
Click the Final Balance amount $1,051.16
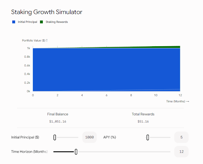(x=58, y=121)
